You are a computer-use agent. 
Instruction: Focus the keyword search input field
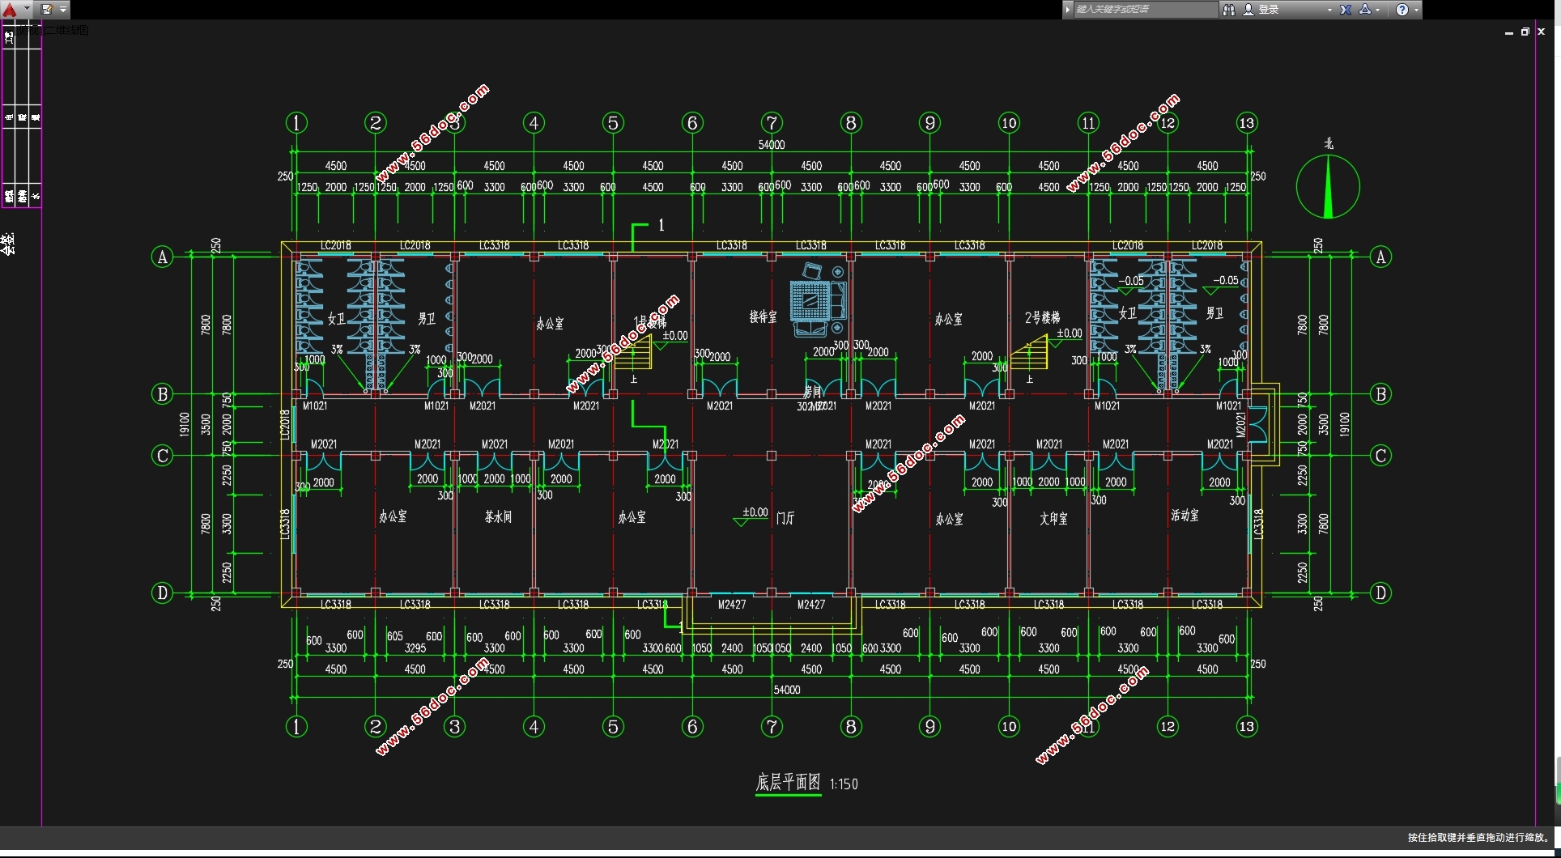coord(1145,10)
